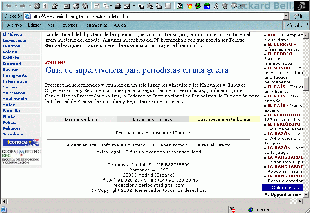Click the Global Meeting EPC banner

coord(21,157)
